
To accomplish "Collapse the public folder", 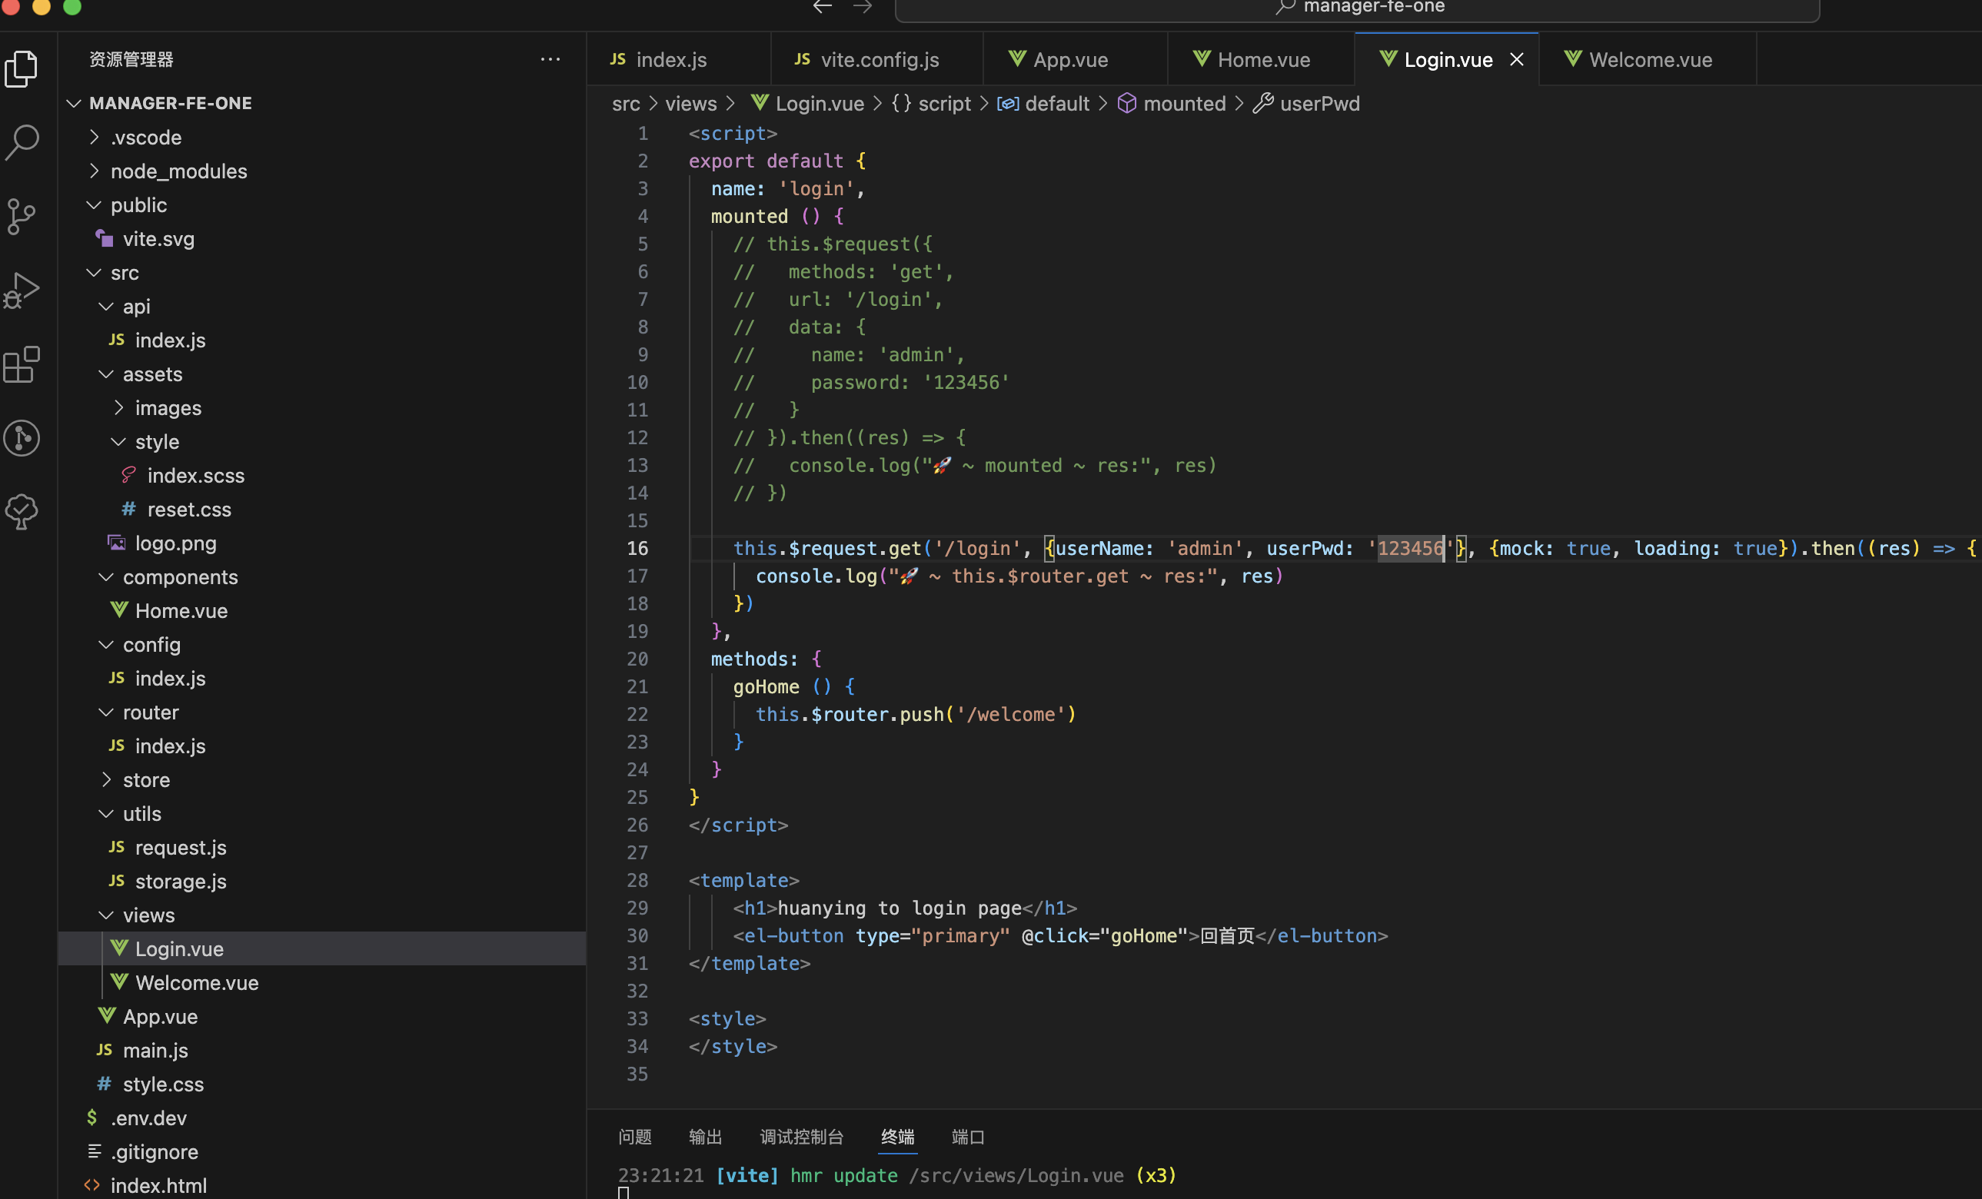I will coord(322,204).
